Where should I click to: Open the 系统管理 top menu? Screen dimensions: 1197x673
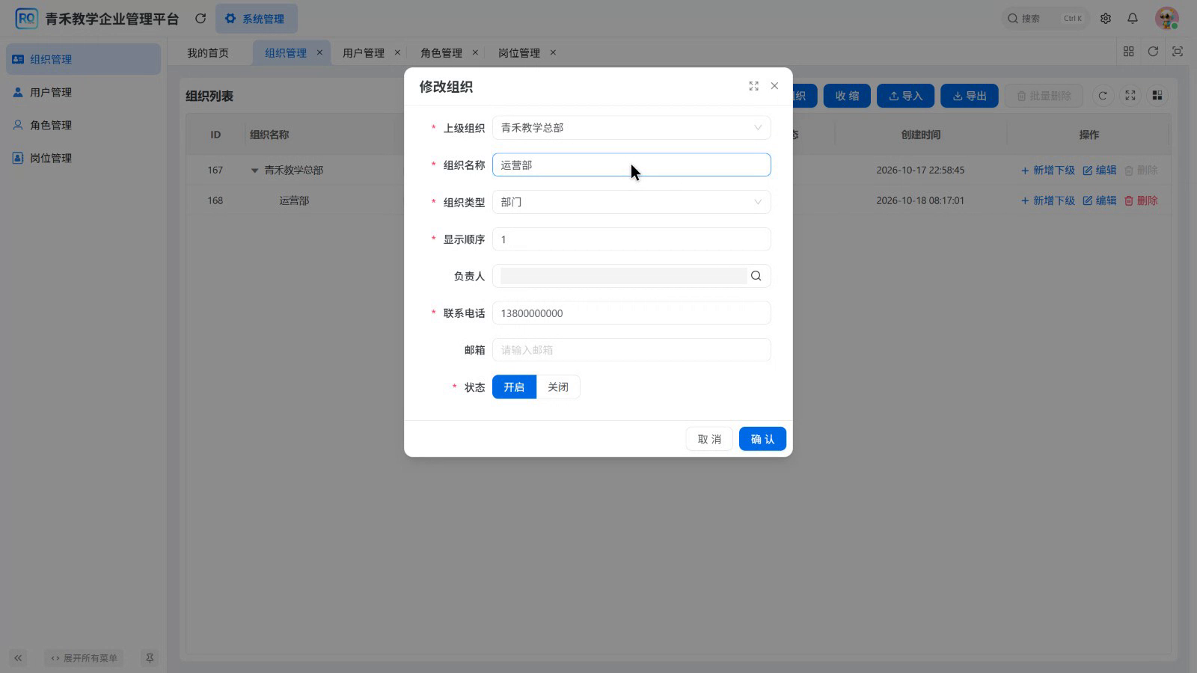pos(256,19)
